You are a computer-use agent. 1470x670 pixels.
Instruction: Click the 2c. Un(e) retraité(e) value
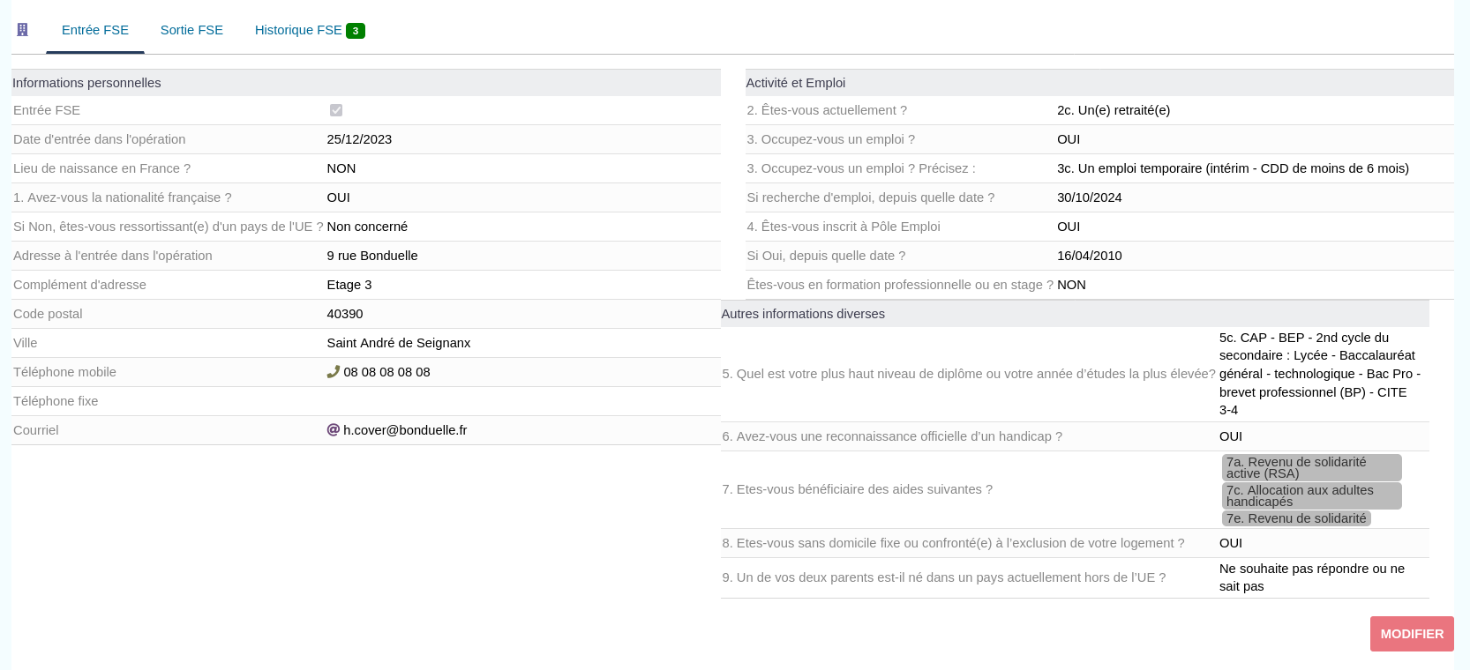click(x=1114, y=110)
